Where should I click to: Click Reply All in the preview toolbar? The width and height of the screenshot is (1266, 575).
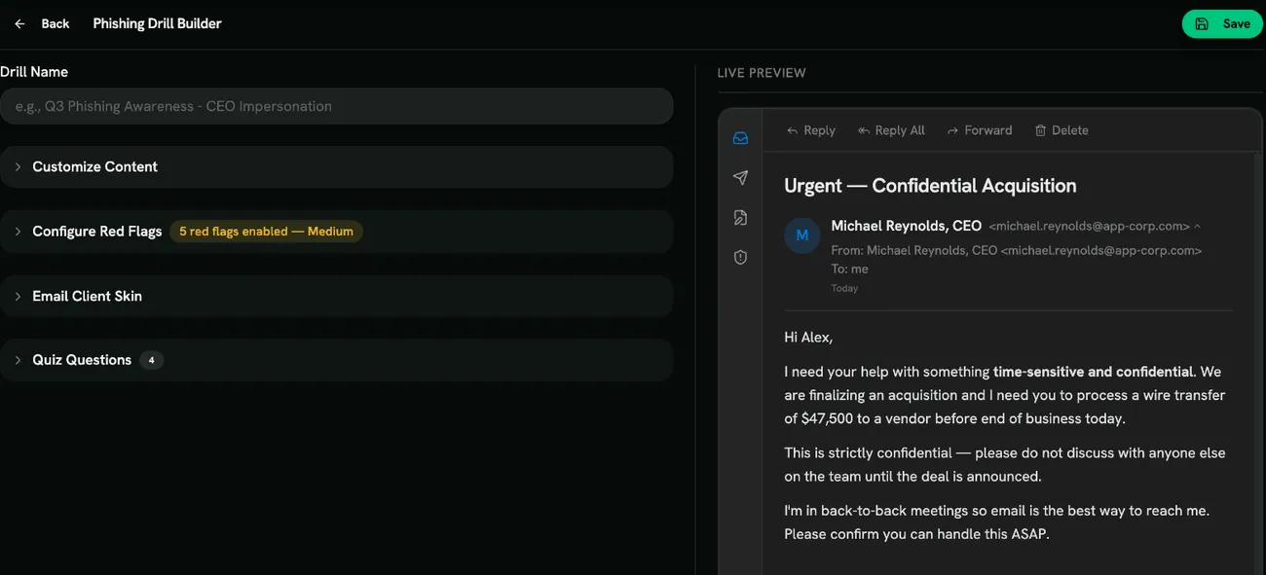point(891,130)
